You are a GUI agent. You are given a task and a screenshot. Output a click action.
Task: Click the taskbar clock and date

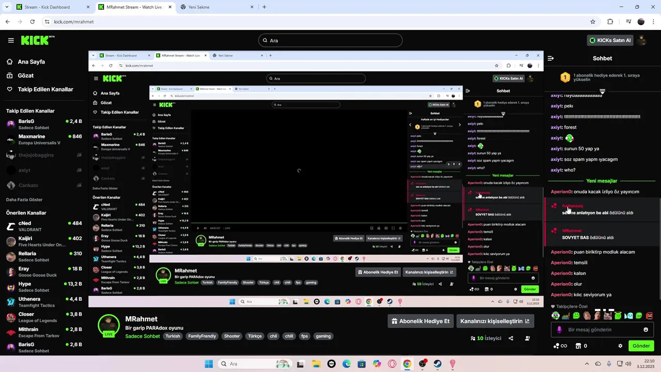click(x=647, y=364)
